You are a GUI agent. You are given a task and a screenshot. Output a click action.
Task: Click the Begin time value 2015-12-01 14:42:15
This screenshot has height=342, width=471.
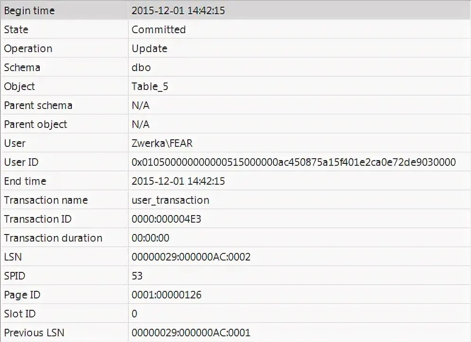[178, 10]
